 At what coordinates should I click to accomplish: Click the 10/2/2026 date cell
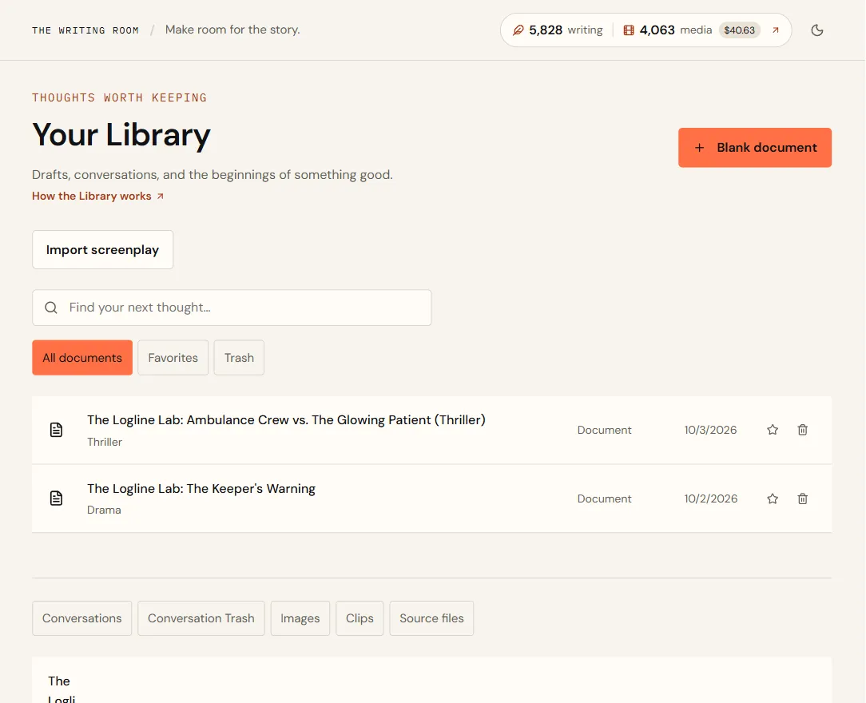[x=711, y=498]
